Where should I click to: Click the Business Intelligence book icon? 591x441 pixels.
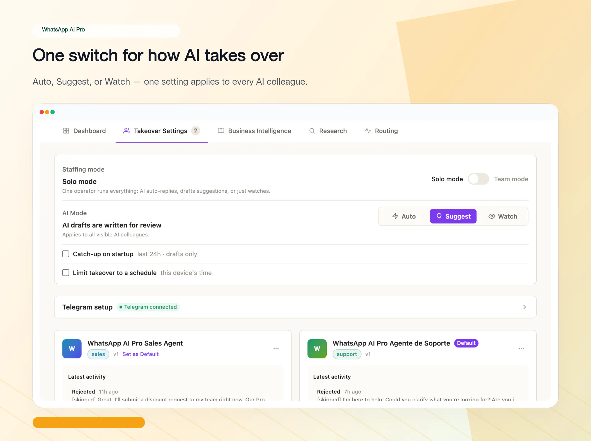(x=221, y=131)
